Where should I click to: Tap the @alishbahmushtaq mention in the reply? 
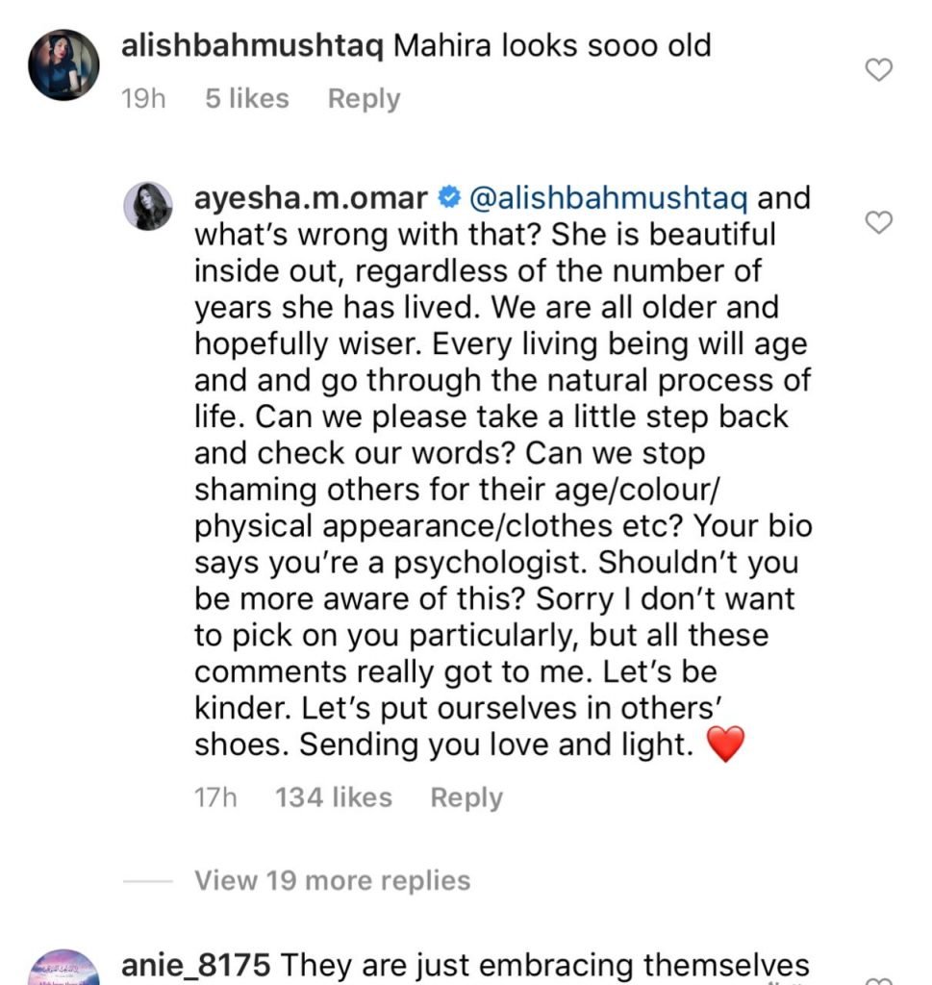610,199
